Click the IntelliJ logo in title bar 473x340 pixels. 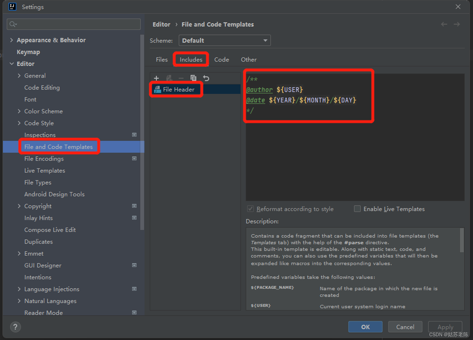pos(12,7)
